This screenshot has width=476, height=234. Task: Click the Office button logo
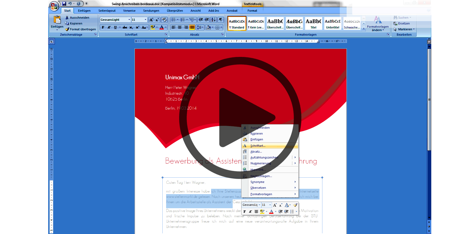click(54, 6)
